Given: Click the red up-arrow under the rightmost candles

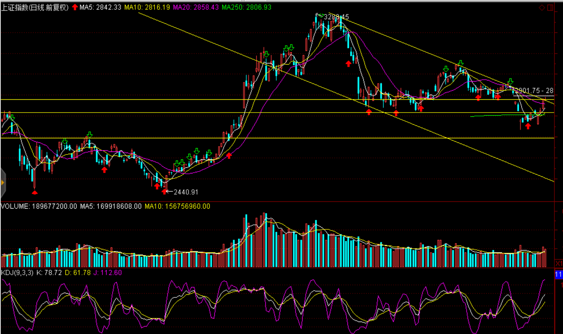Looking at the screenshot, I should [x=528, y=126].
